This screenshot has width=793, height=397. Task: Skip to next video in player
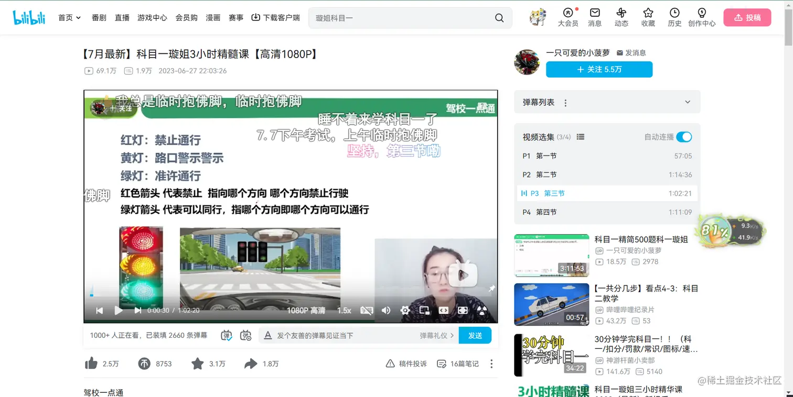(x=138, y=311)
